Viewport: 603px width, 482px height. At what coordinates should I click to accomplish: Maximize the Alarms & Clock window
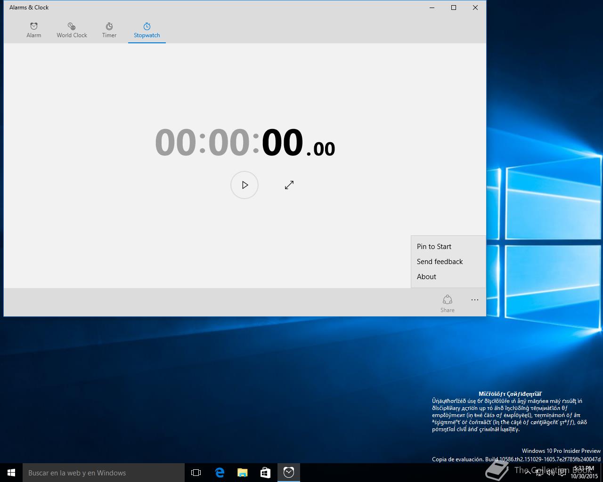tap(454, 8)
